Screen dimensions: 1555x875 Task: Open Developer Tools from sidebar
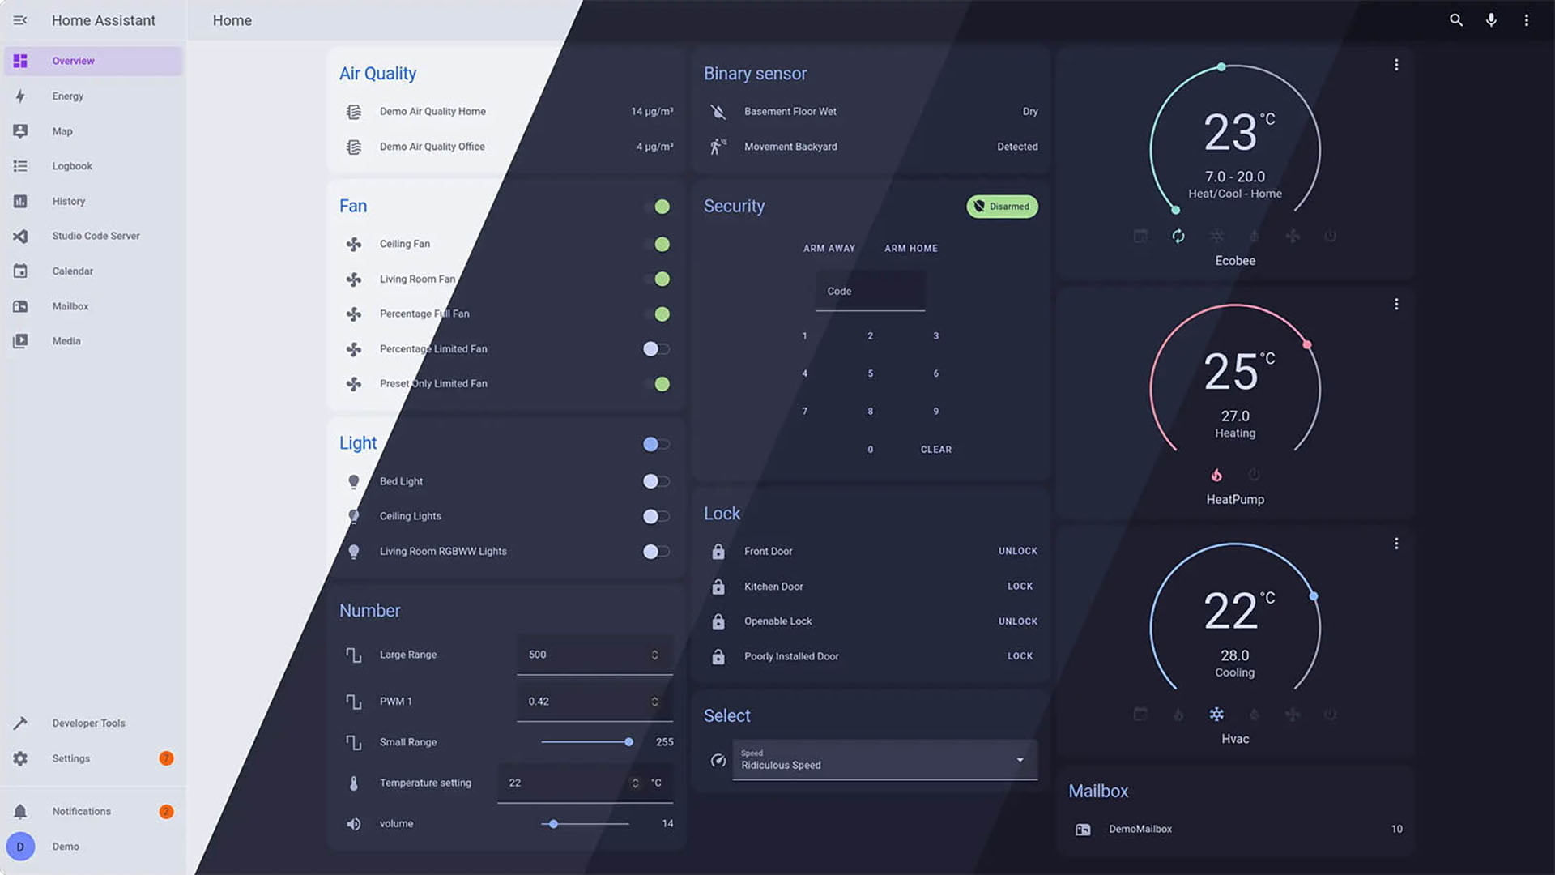[88, 722]
